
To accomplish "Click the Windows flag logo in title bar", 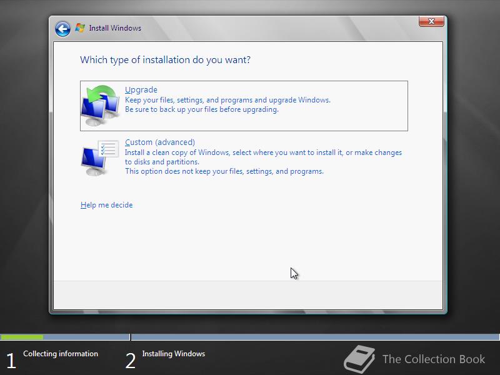I will point(80,28).
